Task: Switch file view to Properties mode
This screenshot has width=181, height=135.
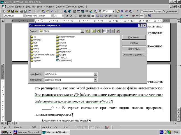Action: point(112,31)
